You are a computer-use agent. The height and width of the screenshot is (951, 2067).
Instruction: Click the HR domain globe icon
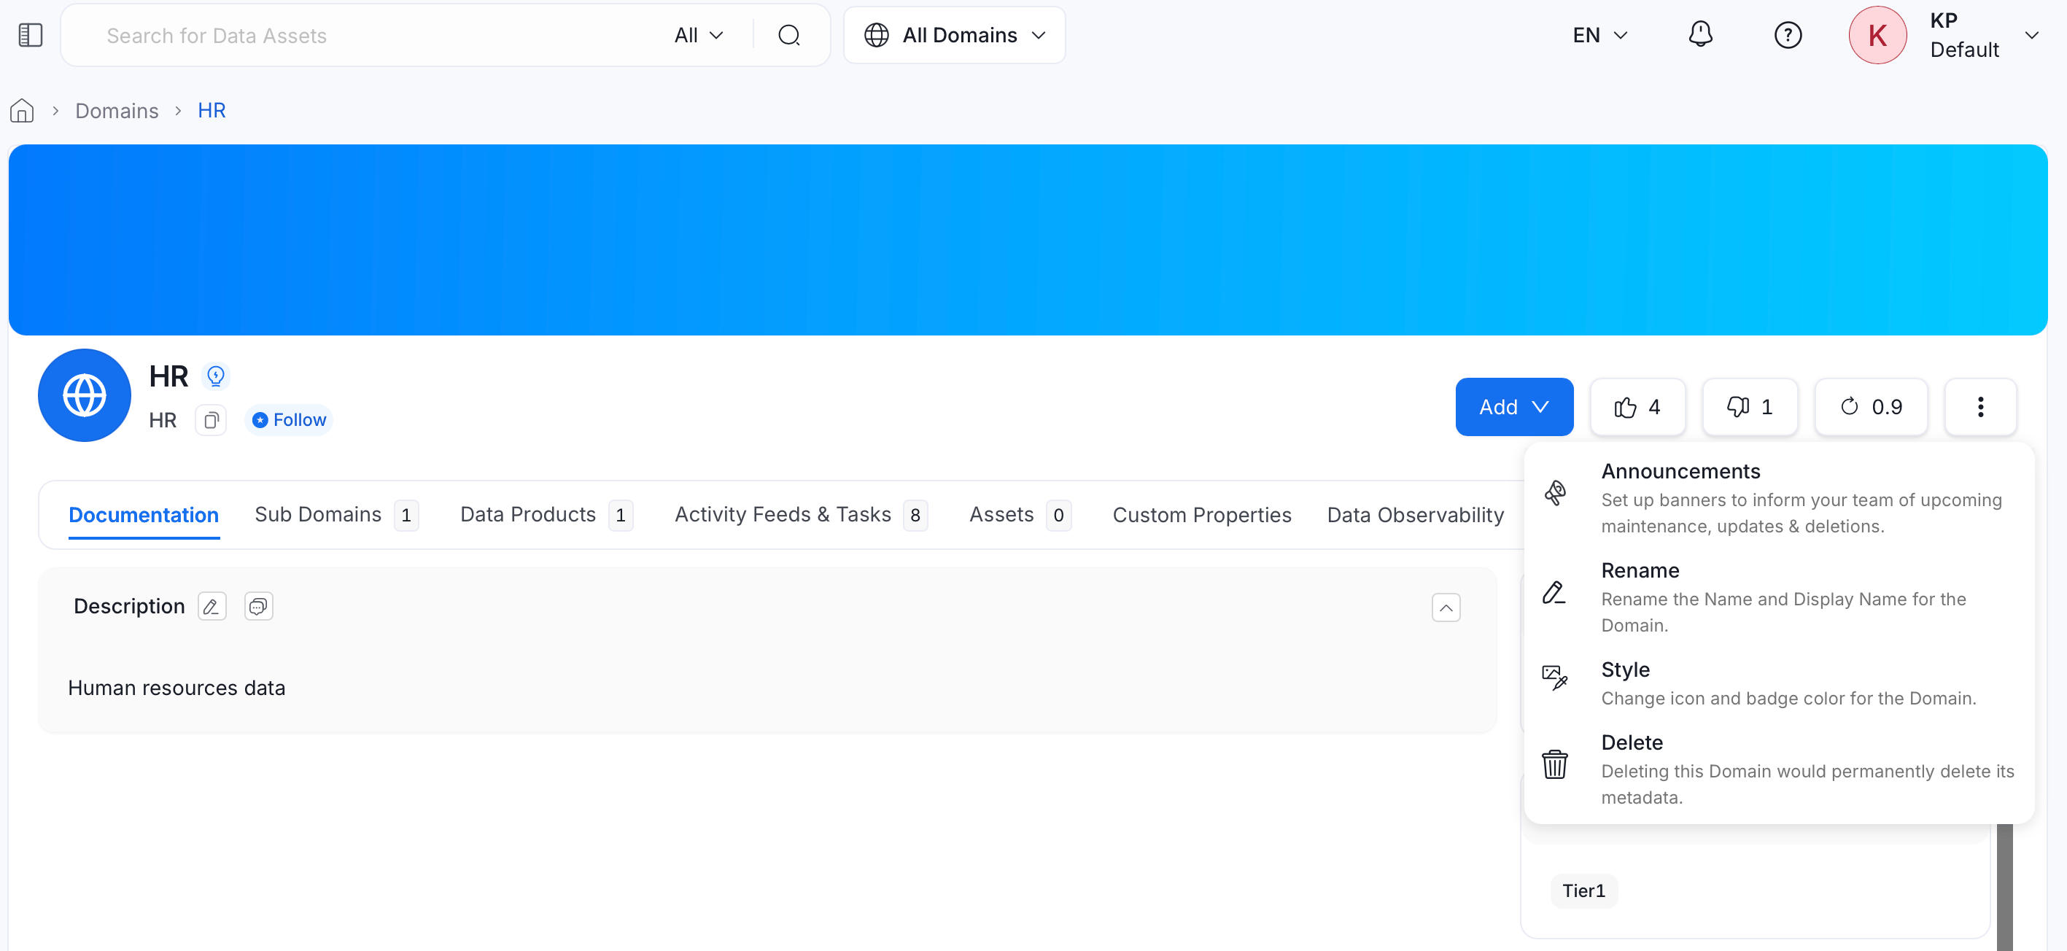point(85,395)
